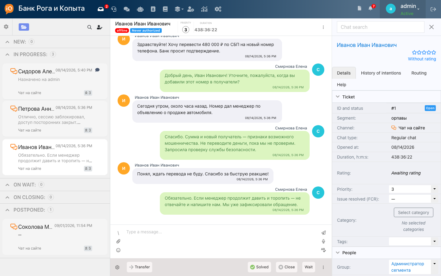Open the knowledge base book icon

[165, 9]
